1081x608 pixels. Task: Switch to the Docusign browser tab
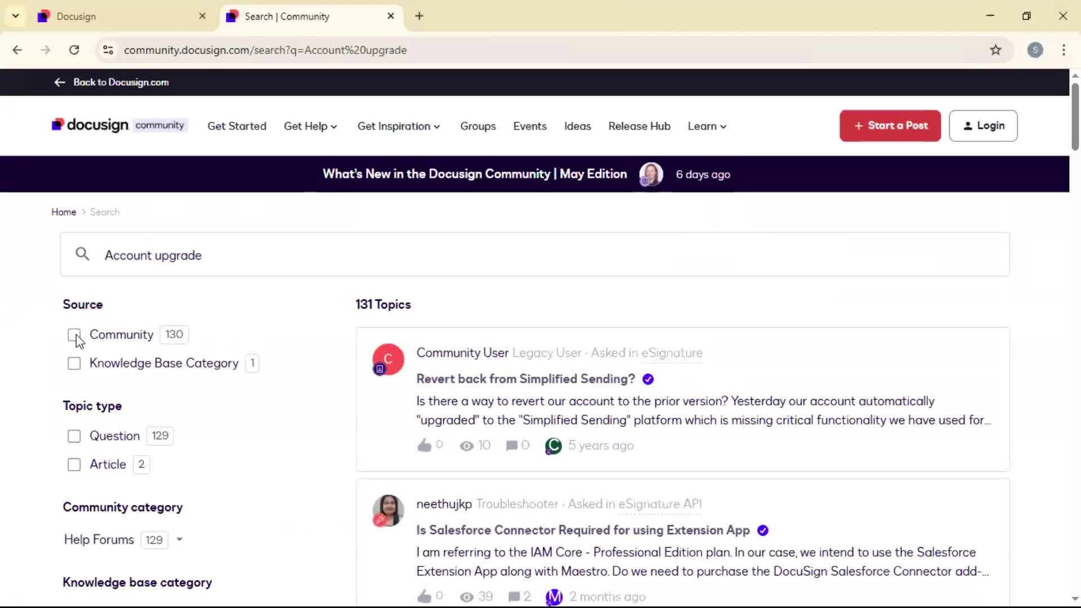121,16
